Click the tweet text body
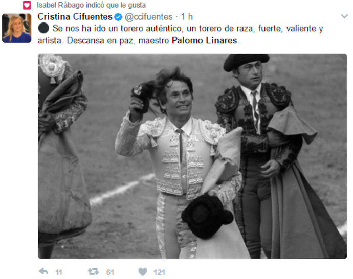Screen dimensions: 353x279 click(x=180, y=34)
